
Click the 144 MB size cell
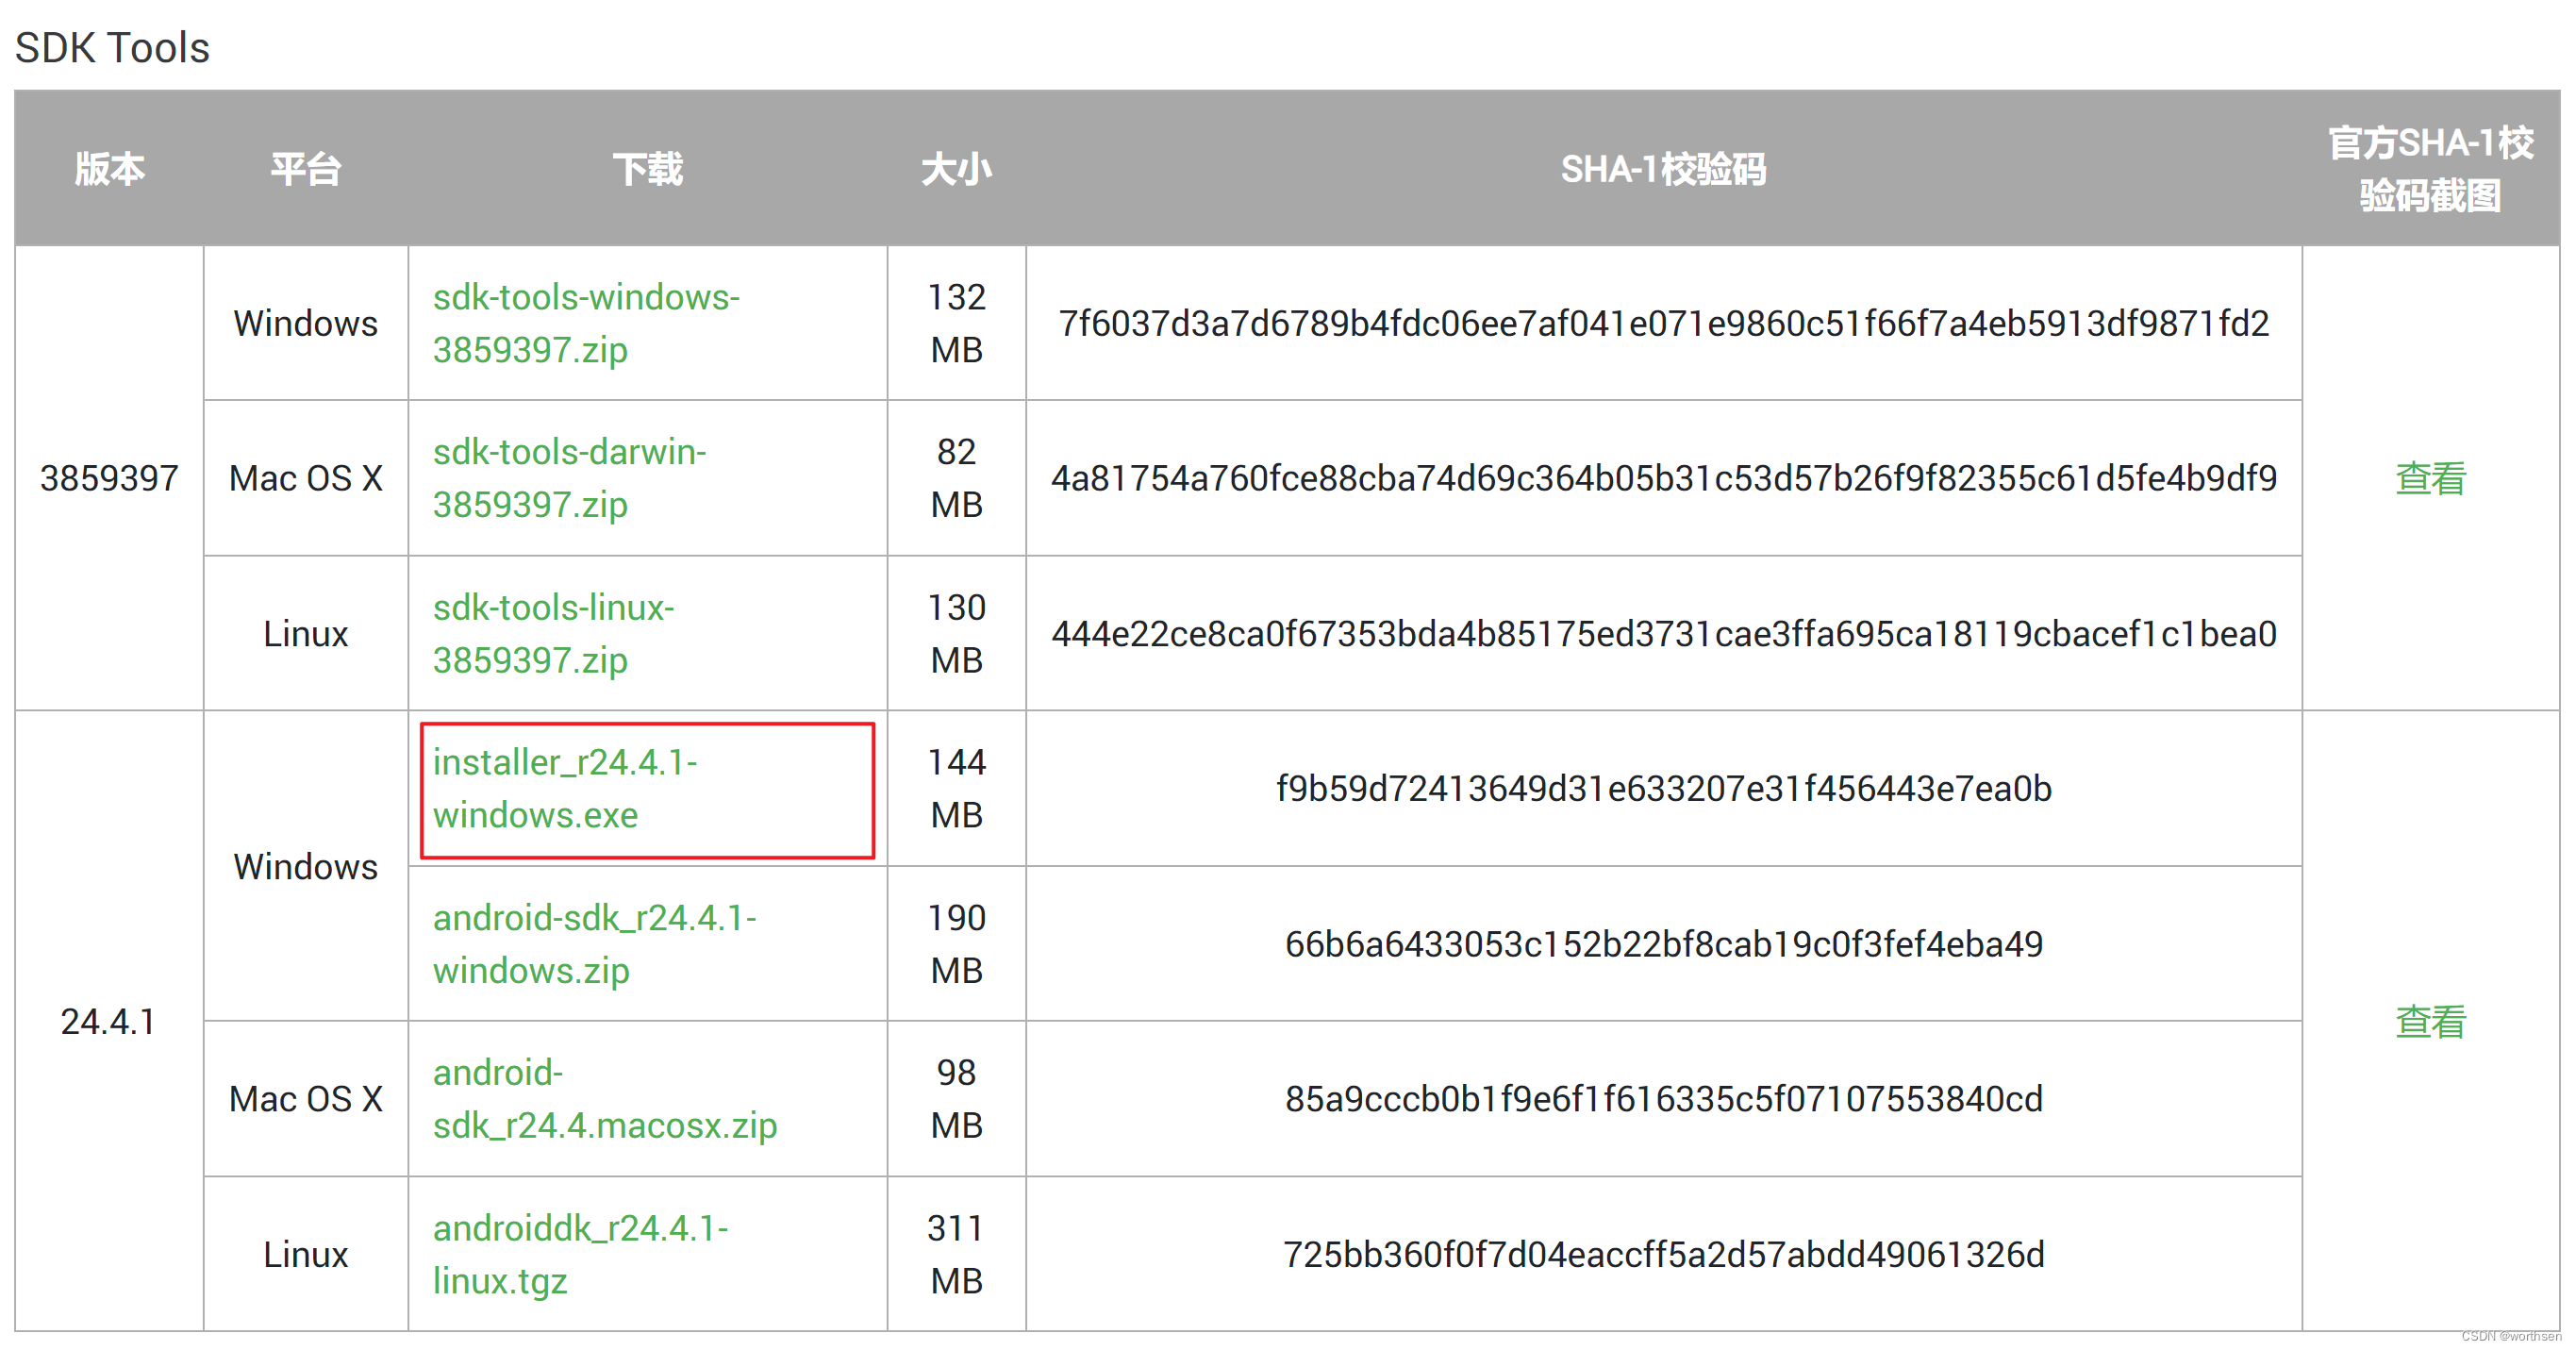point(956,788)
